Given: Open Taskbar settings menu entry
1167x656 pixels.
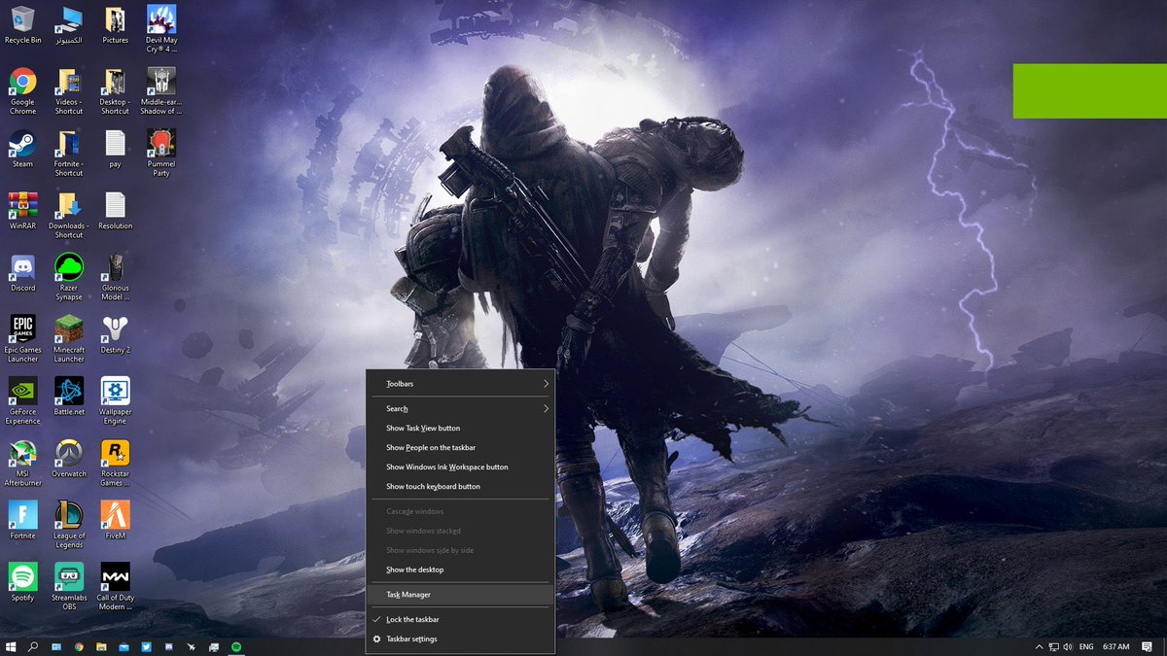Looking at the screenshot, I should click(x=460, y=639).
